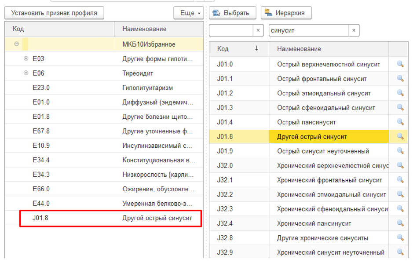This screenshot has height=270, width=413.
Task: Click the Иерархия button
Action: pos(286,13)
